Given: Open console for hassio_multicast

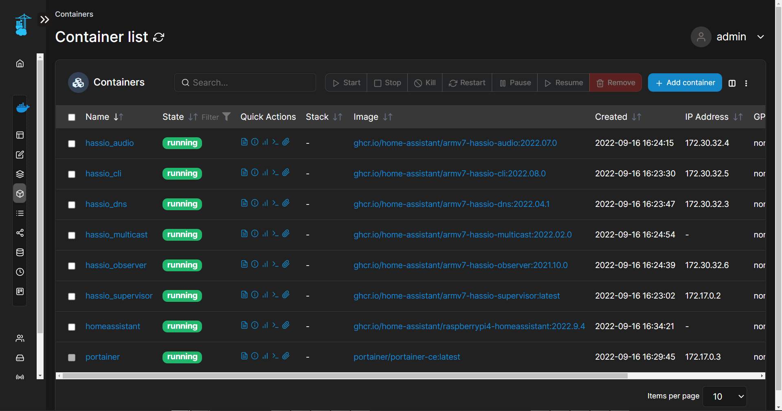Looking at the screenshot, I should point(275,233).
